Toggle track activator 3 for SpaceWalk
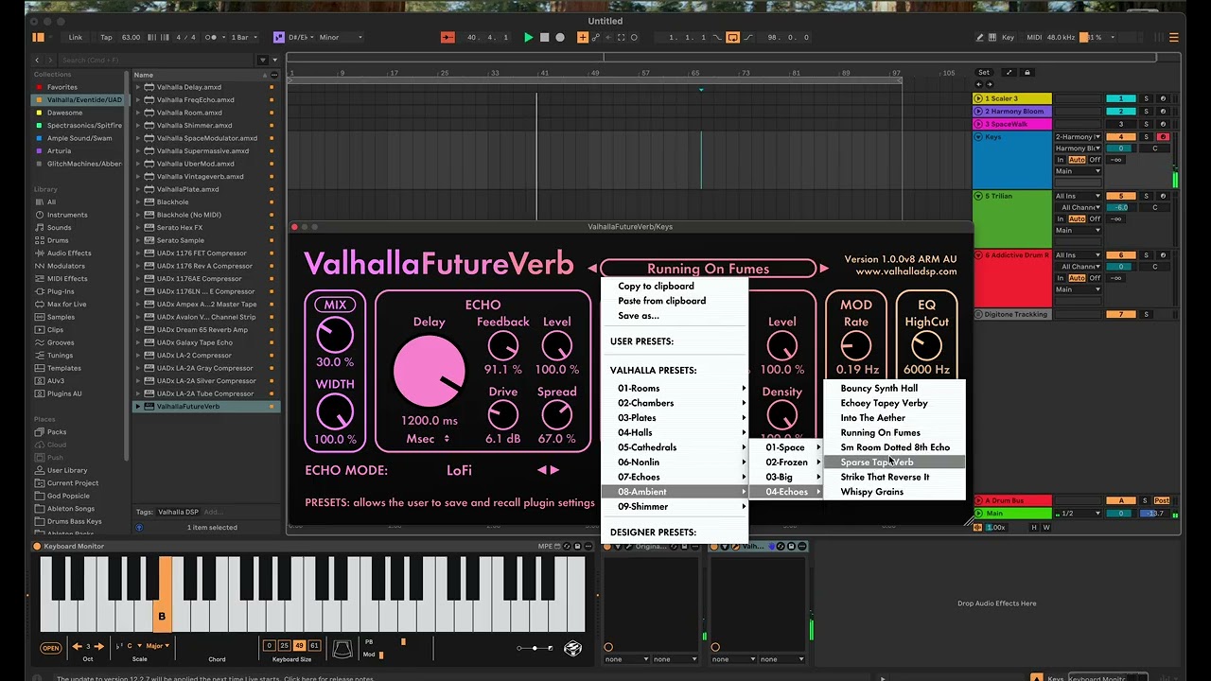Viewport: 1211px width, 681px height. pos(1121,124)
